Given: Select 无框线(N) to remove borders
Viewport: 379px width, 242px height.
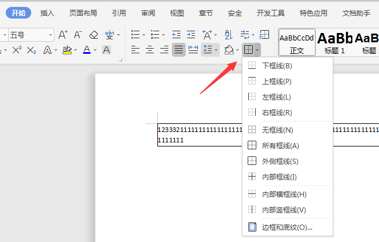Looking at the screenshot, I should tap(288, 130).
